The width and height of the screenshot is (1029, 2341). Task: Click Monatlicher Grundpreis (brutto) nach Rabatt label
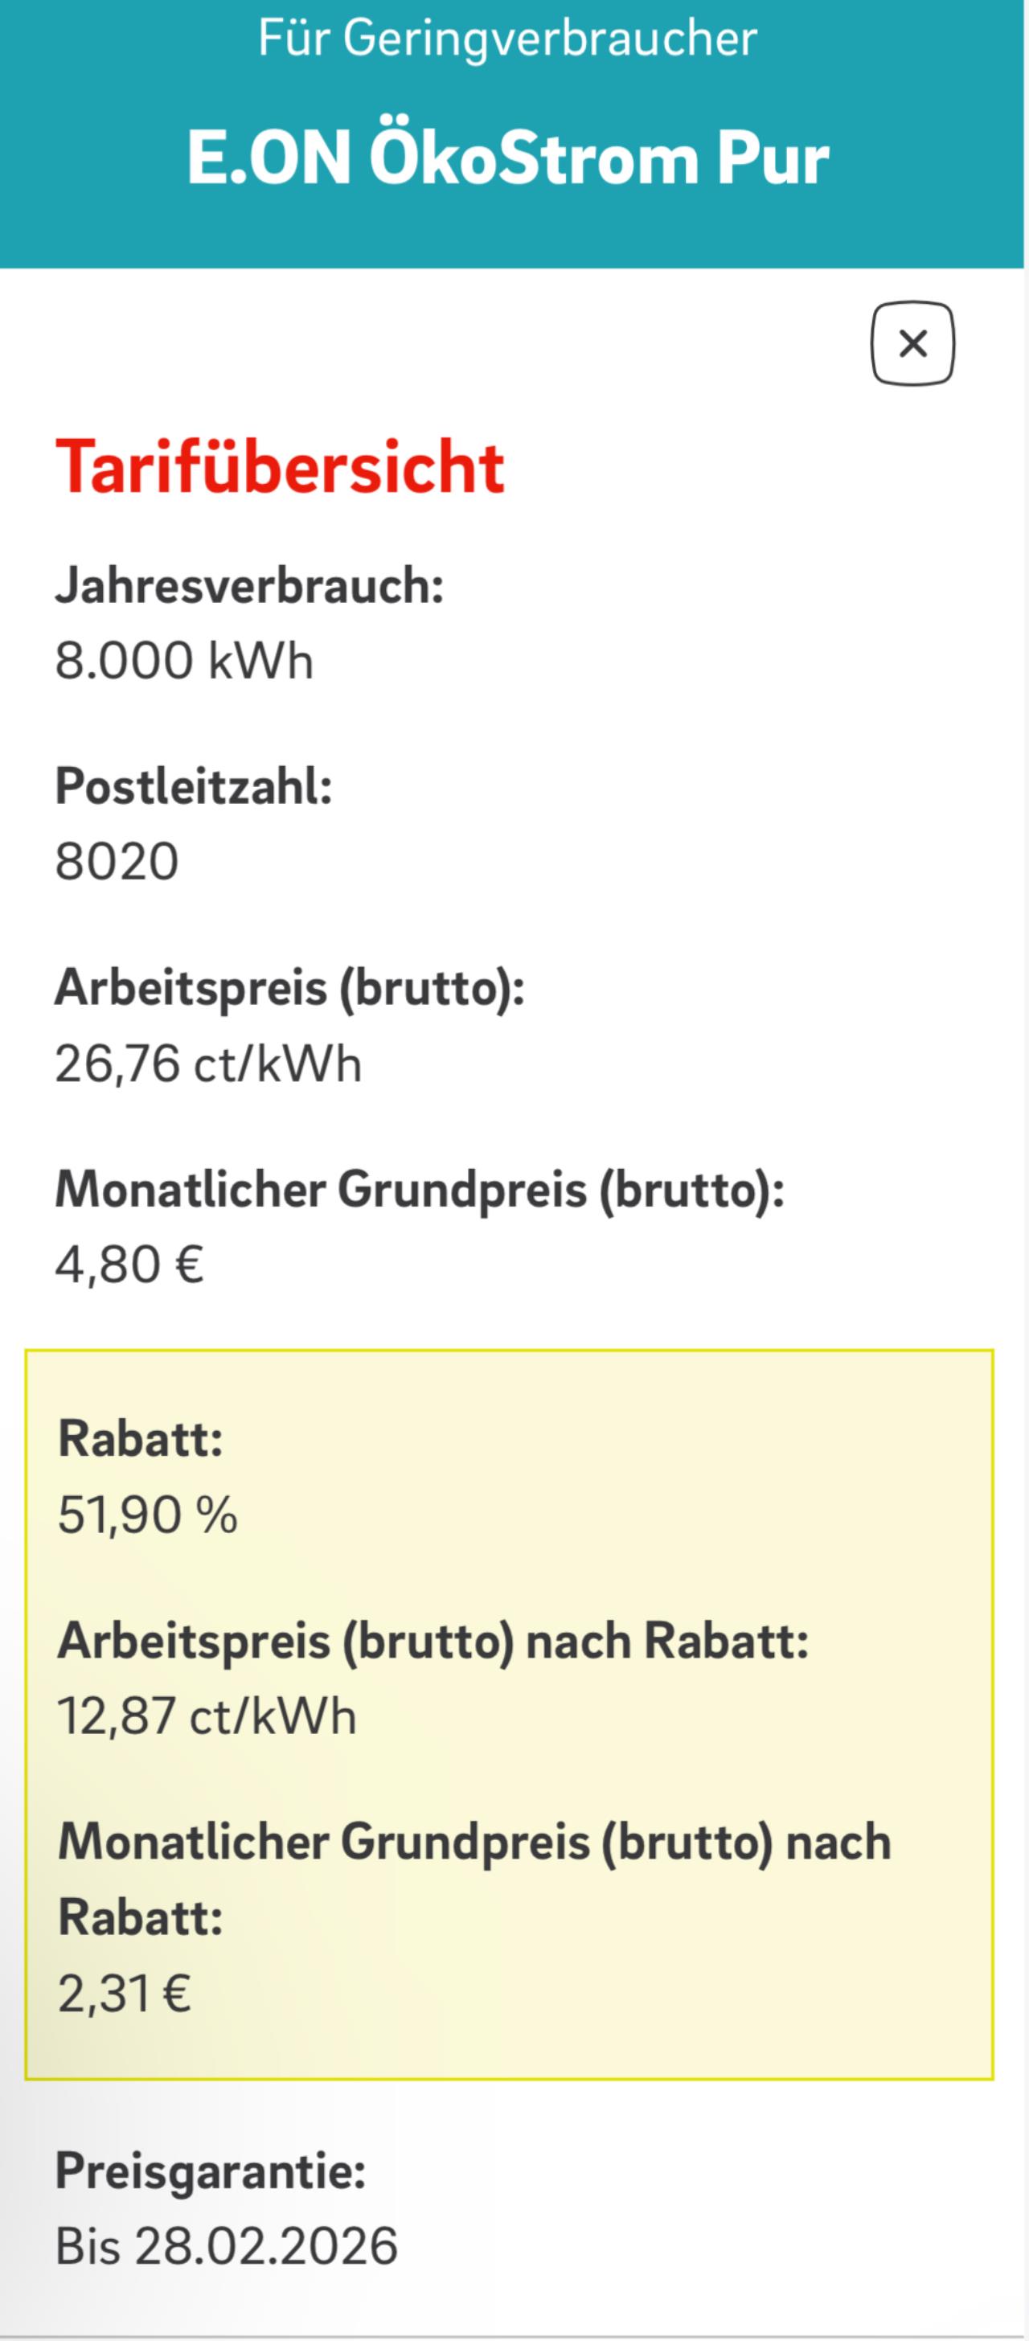pyautogui.click(x=474, y=1842)
